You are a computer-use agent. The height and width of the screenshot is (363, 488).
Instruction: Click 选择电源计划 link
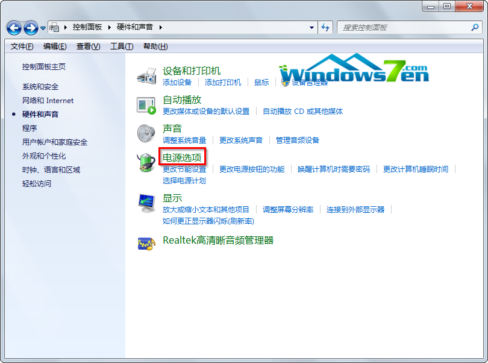tap(184, 181)
